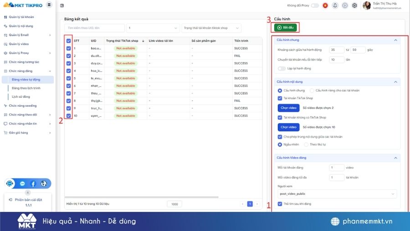Uncheck row 2 du.olt checkbox
Image resolution: width=410 pixels, height=231 pixels.
tap(68, 56)
